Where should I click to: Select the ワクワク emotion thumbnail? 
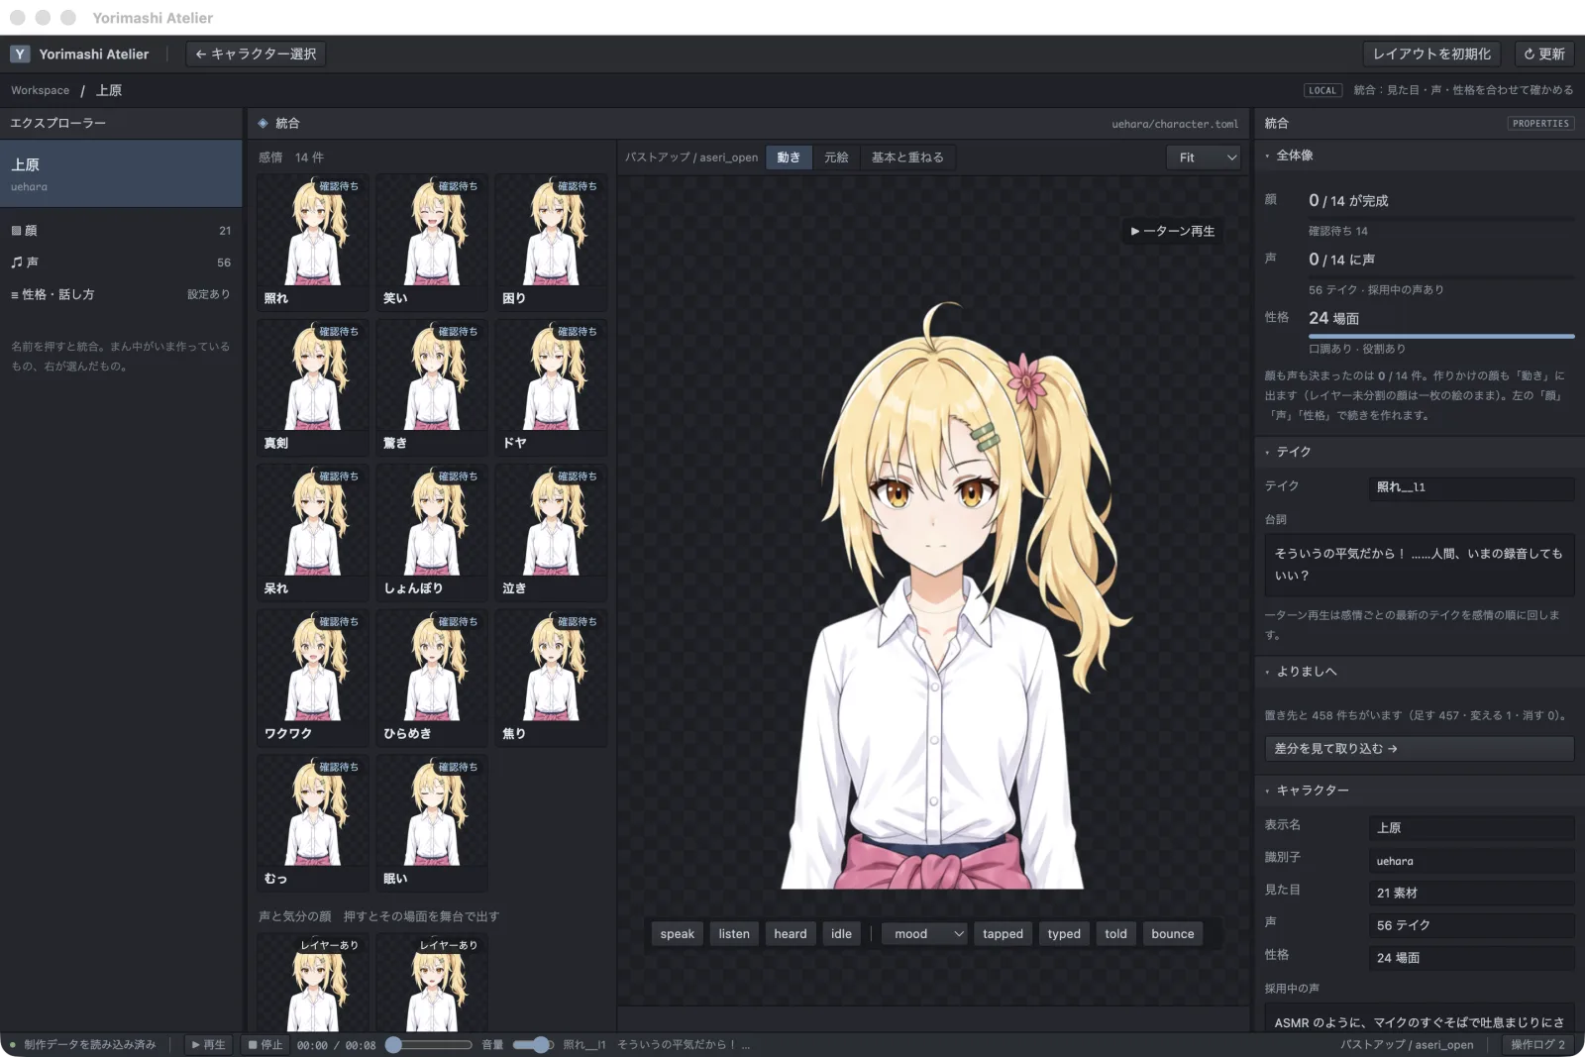tap(313, 679)
